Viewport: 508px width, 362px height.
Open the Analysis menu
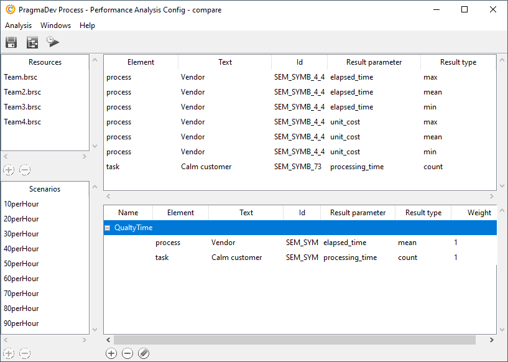[x=18, y=26]
